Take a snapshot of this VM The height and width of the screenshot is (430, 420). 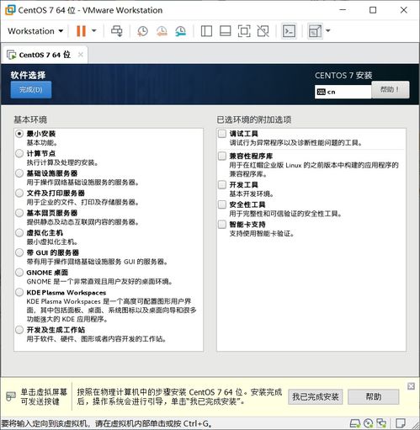tap(142, 31)
